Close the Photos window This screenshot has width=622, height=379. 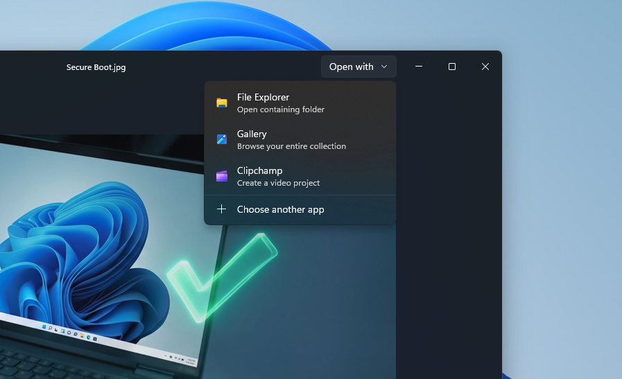(x=485, y=67)
